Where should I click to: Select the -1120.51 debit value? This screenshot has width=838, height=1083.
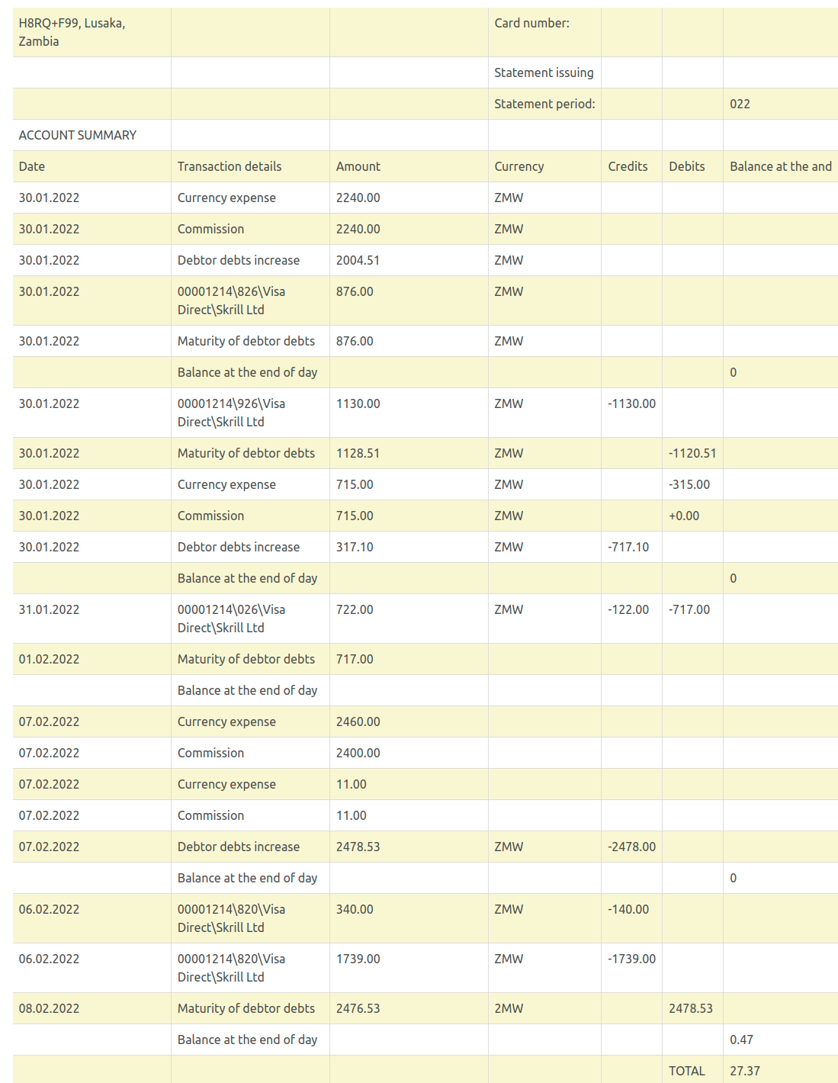coord(692,453)
